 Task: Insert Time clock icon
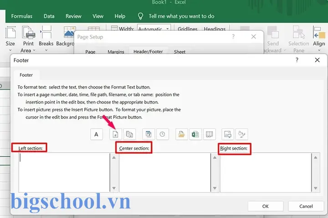(x=163, y=134)
